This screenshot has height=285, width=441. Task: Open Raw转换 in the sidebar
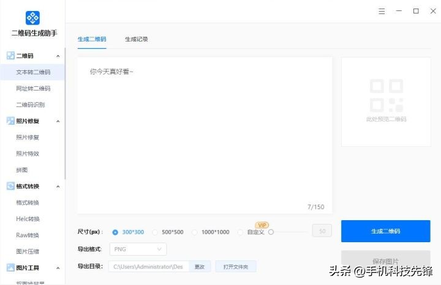(x=28, y=235)
